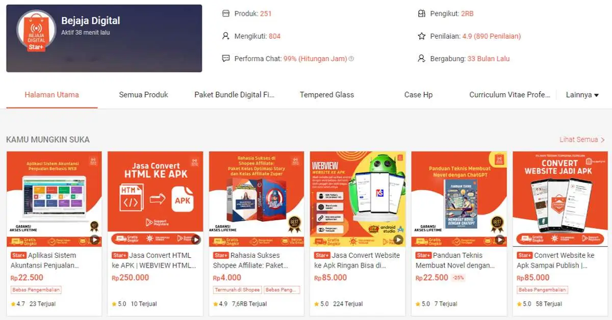Viewport: 612px width, 320px height.
Task: Click the Produk store icon
Action: click(226, 14)
